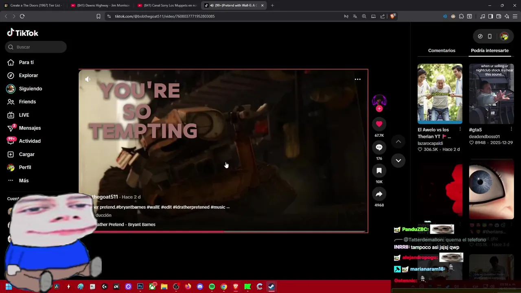The image size is (521, 293).
Task: Open the Para ti feed
Action: [x=26, y=62]
